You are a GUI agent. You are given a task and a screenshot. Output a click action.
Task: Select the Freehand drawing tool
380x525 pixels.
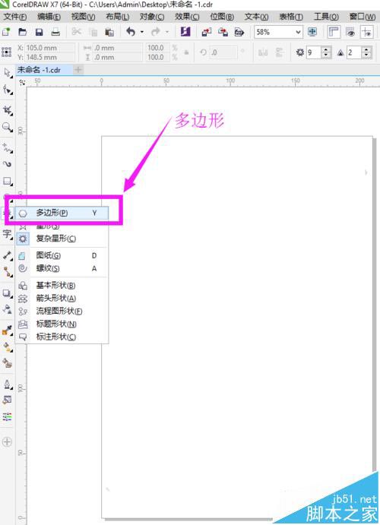coord(7,147)
